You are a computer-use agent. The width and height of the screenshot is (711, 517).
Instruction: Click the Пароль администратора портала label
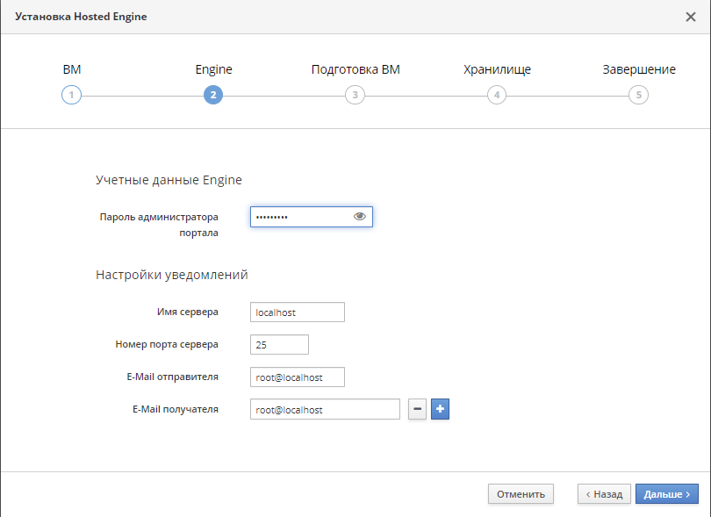point(159,225)
